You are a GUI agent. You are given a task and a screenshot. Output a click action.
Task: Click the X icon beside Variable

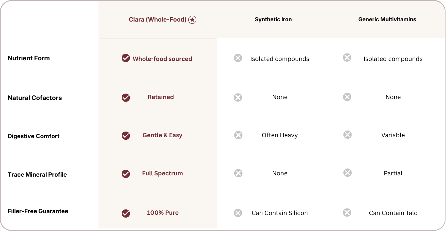pyautogui.click(x=347, y=135)
